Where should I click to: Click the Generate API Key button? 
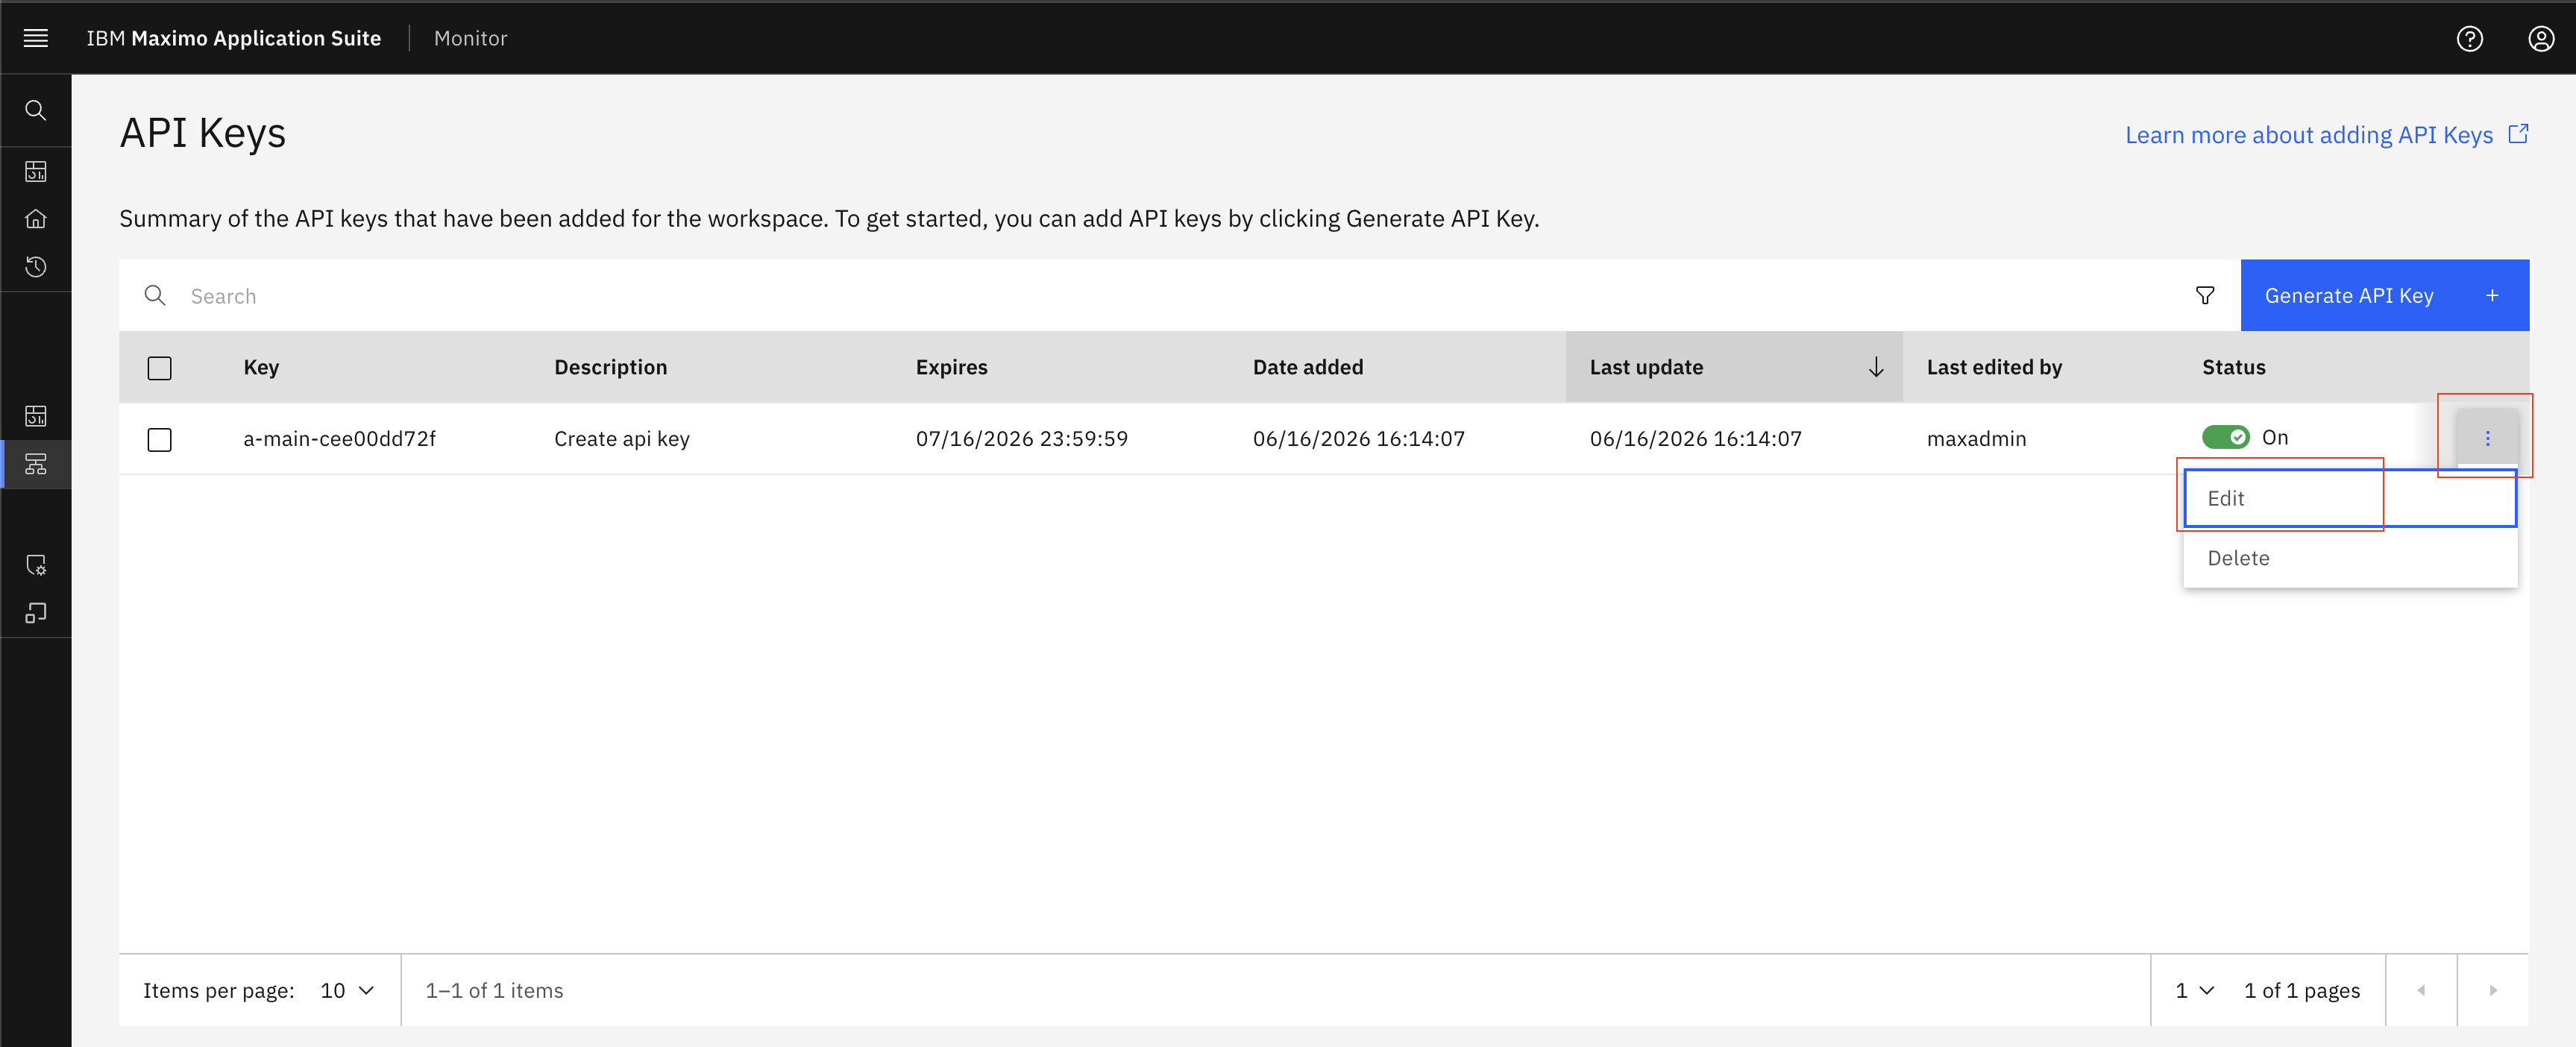(x=2384, y=296)
